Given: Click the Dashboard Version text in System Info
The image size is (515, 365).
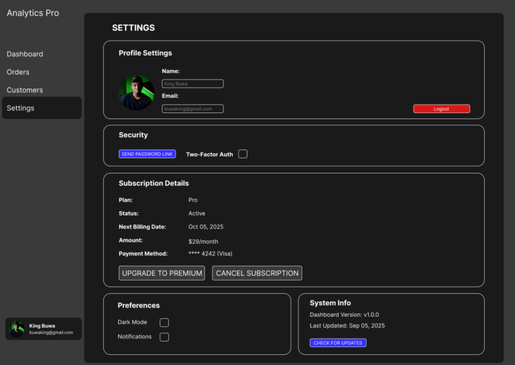Looking at the screenshot, I should (x=344, y=315).
